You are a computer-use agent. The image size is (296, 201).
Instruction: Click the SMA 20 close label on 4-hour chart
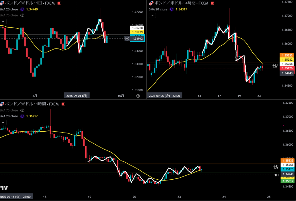point(158,9)
